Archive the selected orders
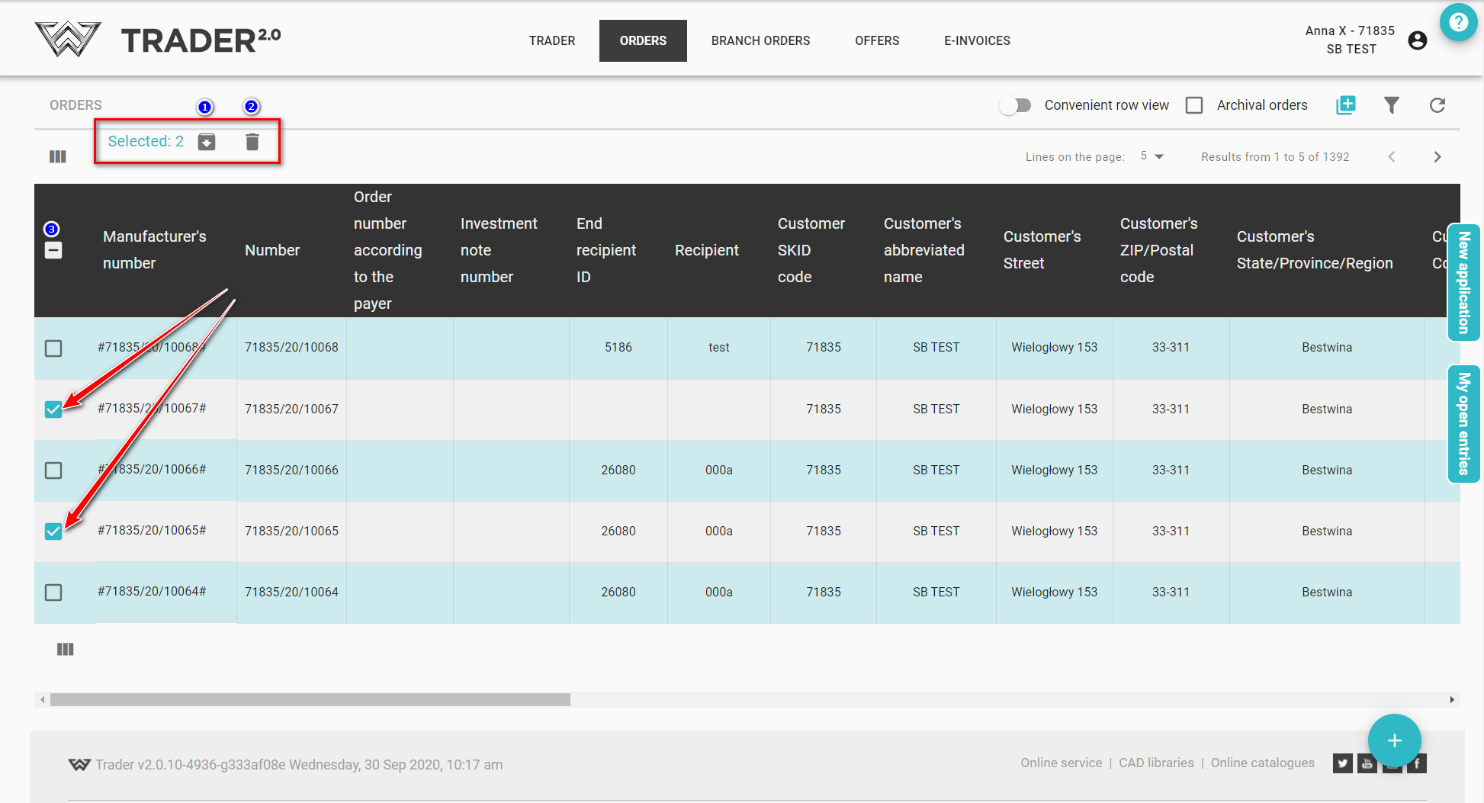1484x803 pixels. tap(207, 142)
